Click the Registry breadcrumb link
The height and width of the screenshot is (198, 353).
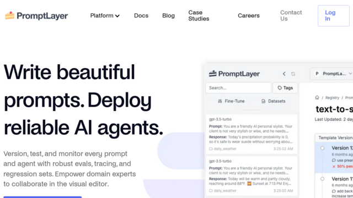click(332, 98)
